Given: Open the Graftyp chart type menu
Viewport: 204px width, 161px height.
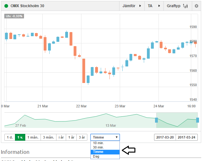Looking at the screenshot, I should tap(177, 6).
